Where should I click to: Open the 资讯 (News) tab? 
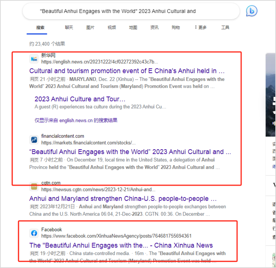154,28
